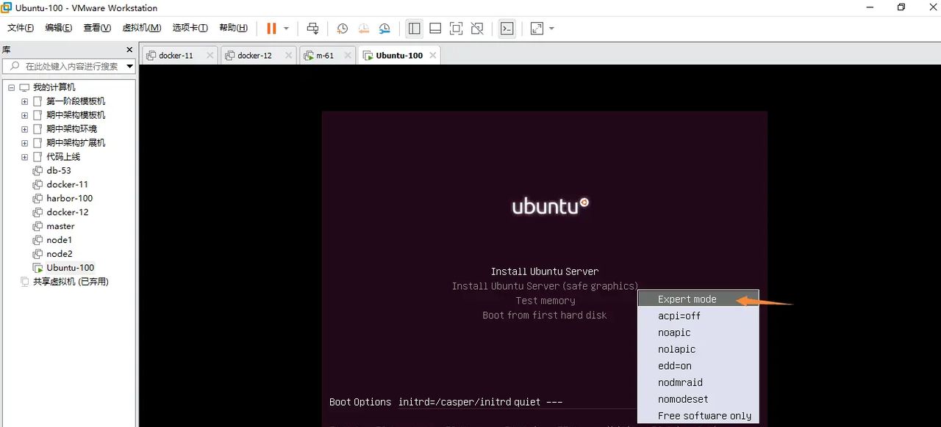Revert to the latest snapshot
Viewport: 941px width, 427px height.
pyautogui.click(x=363, y=28)
